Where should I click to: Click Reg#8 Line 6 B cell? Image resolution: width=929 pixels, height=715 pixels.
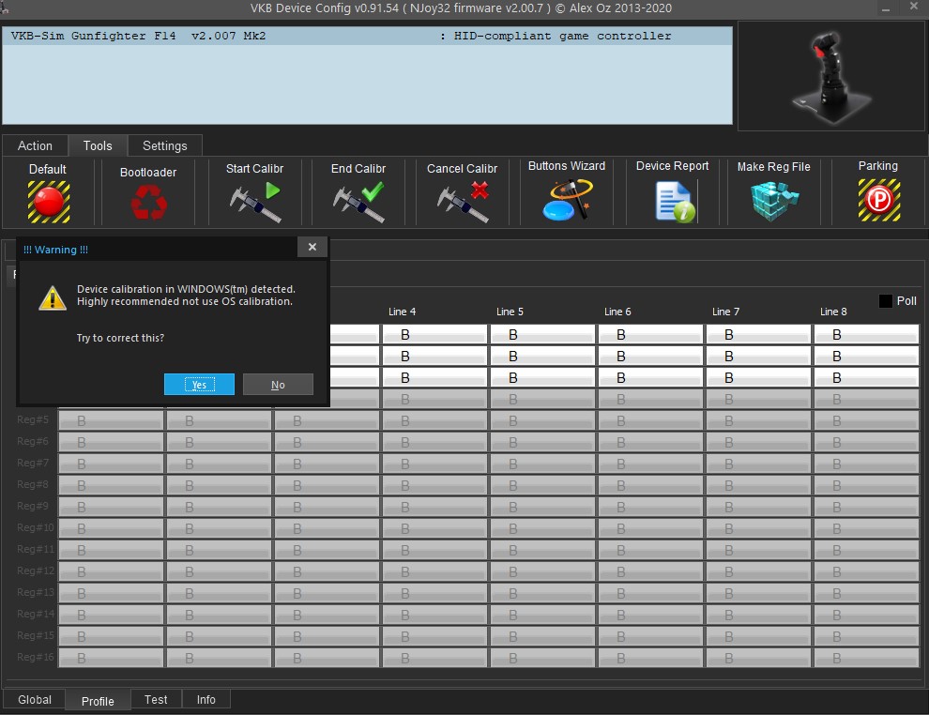pyautogui.click(x=650, y=486)
